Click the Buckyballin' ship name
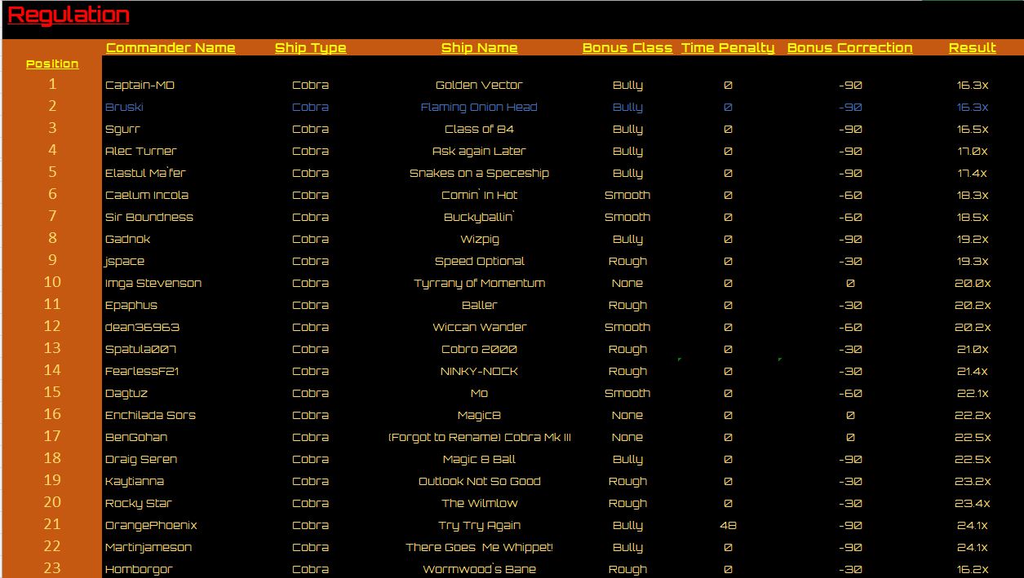 479,217
